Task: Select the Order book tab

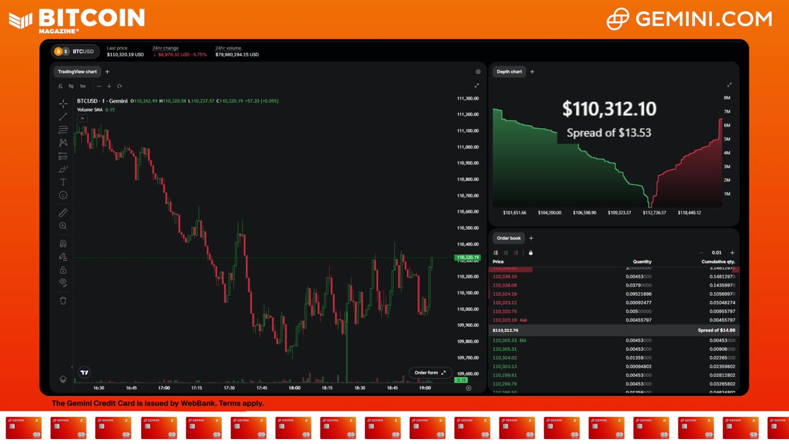Action: coord(509,238)
